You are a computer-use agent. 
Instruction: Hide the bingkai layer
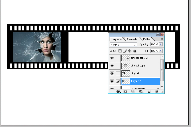pos(112,74)
